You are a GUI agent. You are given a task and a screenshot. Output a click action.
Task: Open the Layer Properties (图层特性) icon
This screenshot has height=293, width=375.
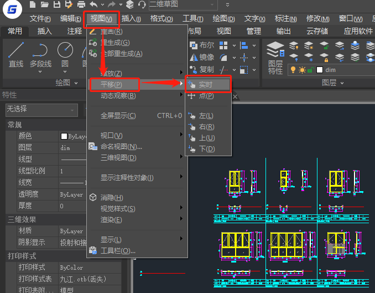click(x=275, y=57)
